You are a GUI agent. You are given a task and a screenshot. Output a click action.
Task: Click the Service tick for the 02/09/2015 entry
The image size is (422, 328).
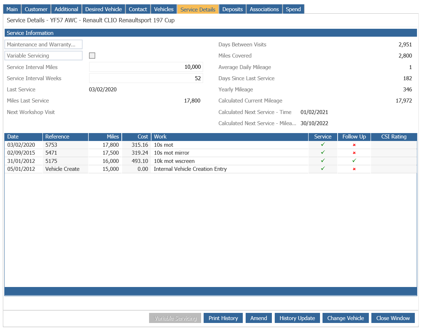tap(323, 152)
